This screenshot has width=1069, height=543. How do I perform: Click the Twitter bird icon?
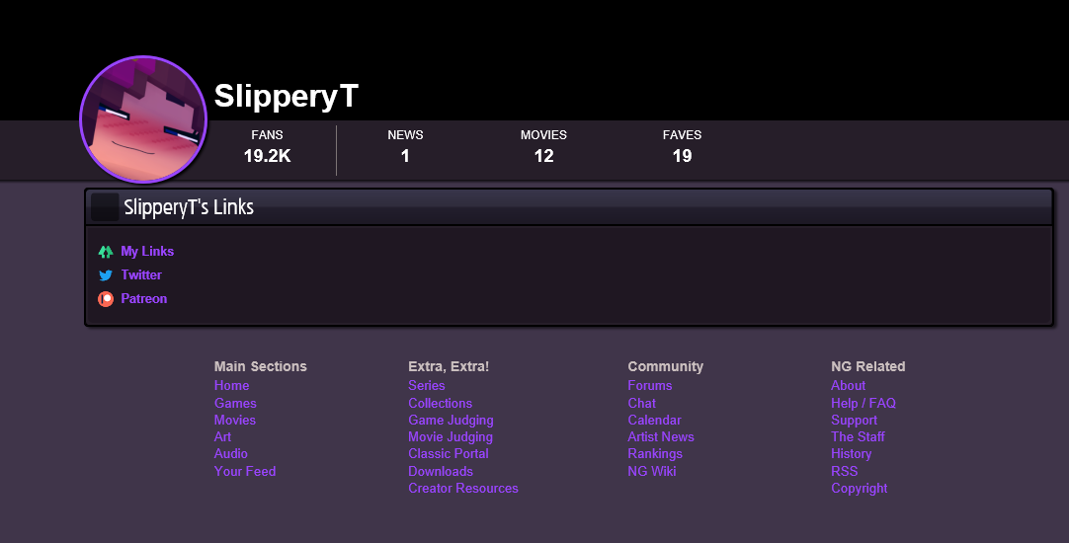pos(106,275)
